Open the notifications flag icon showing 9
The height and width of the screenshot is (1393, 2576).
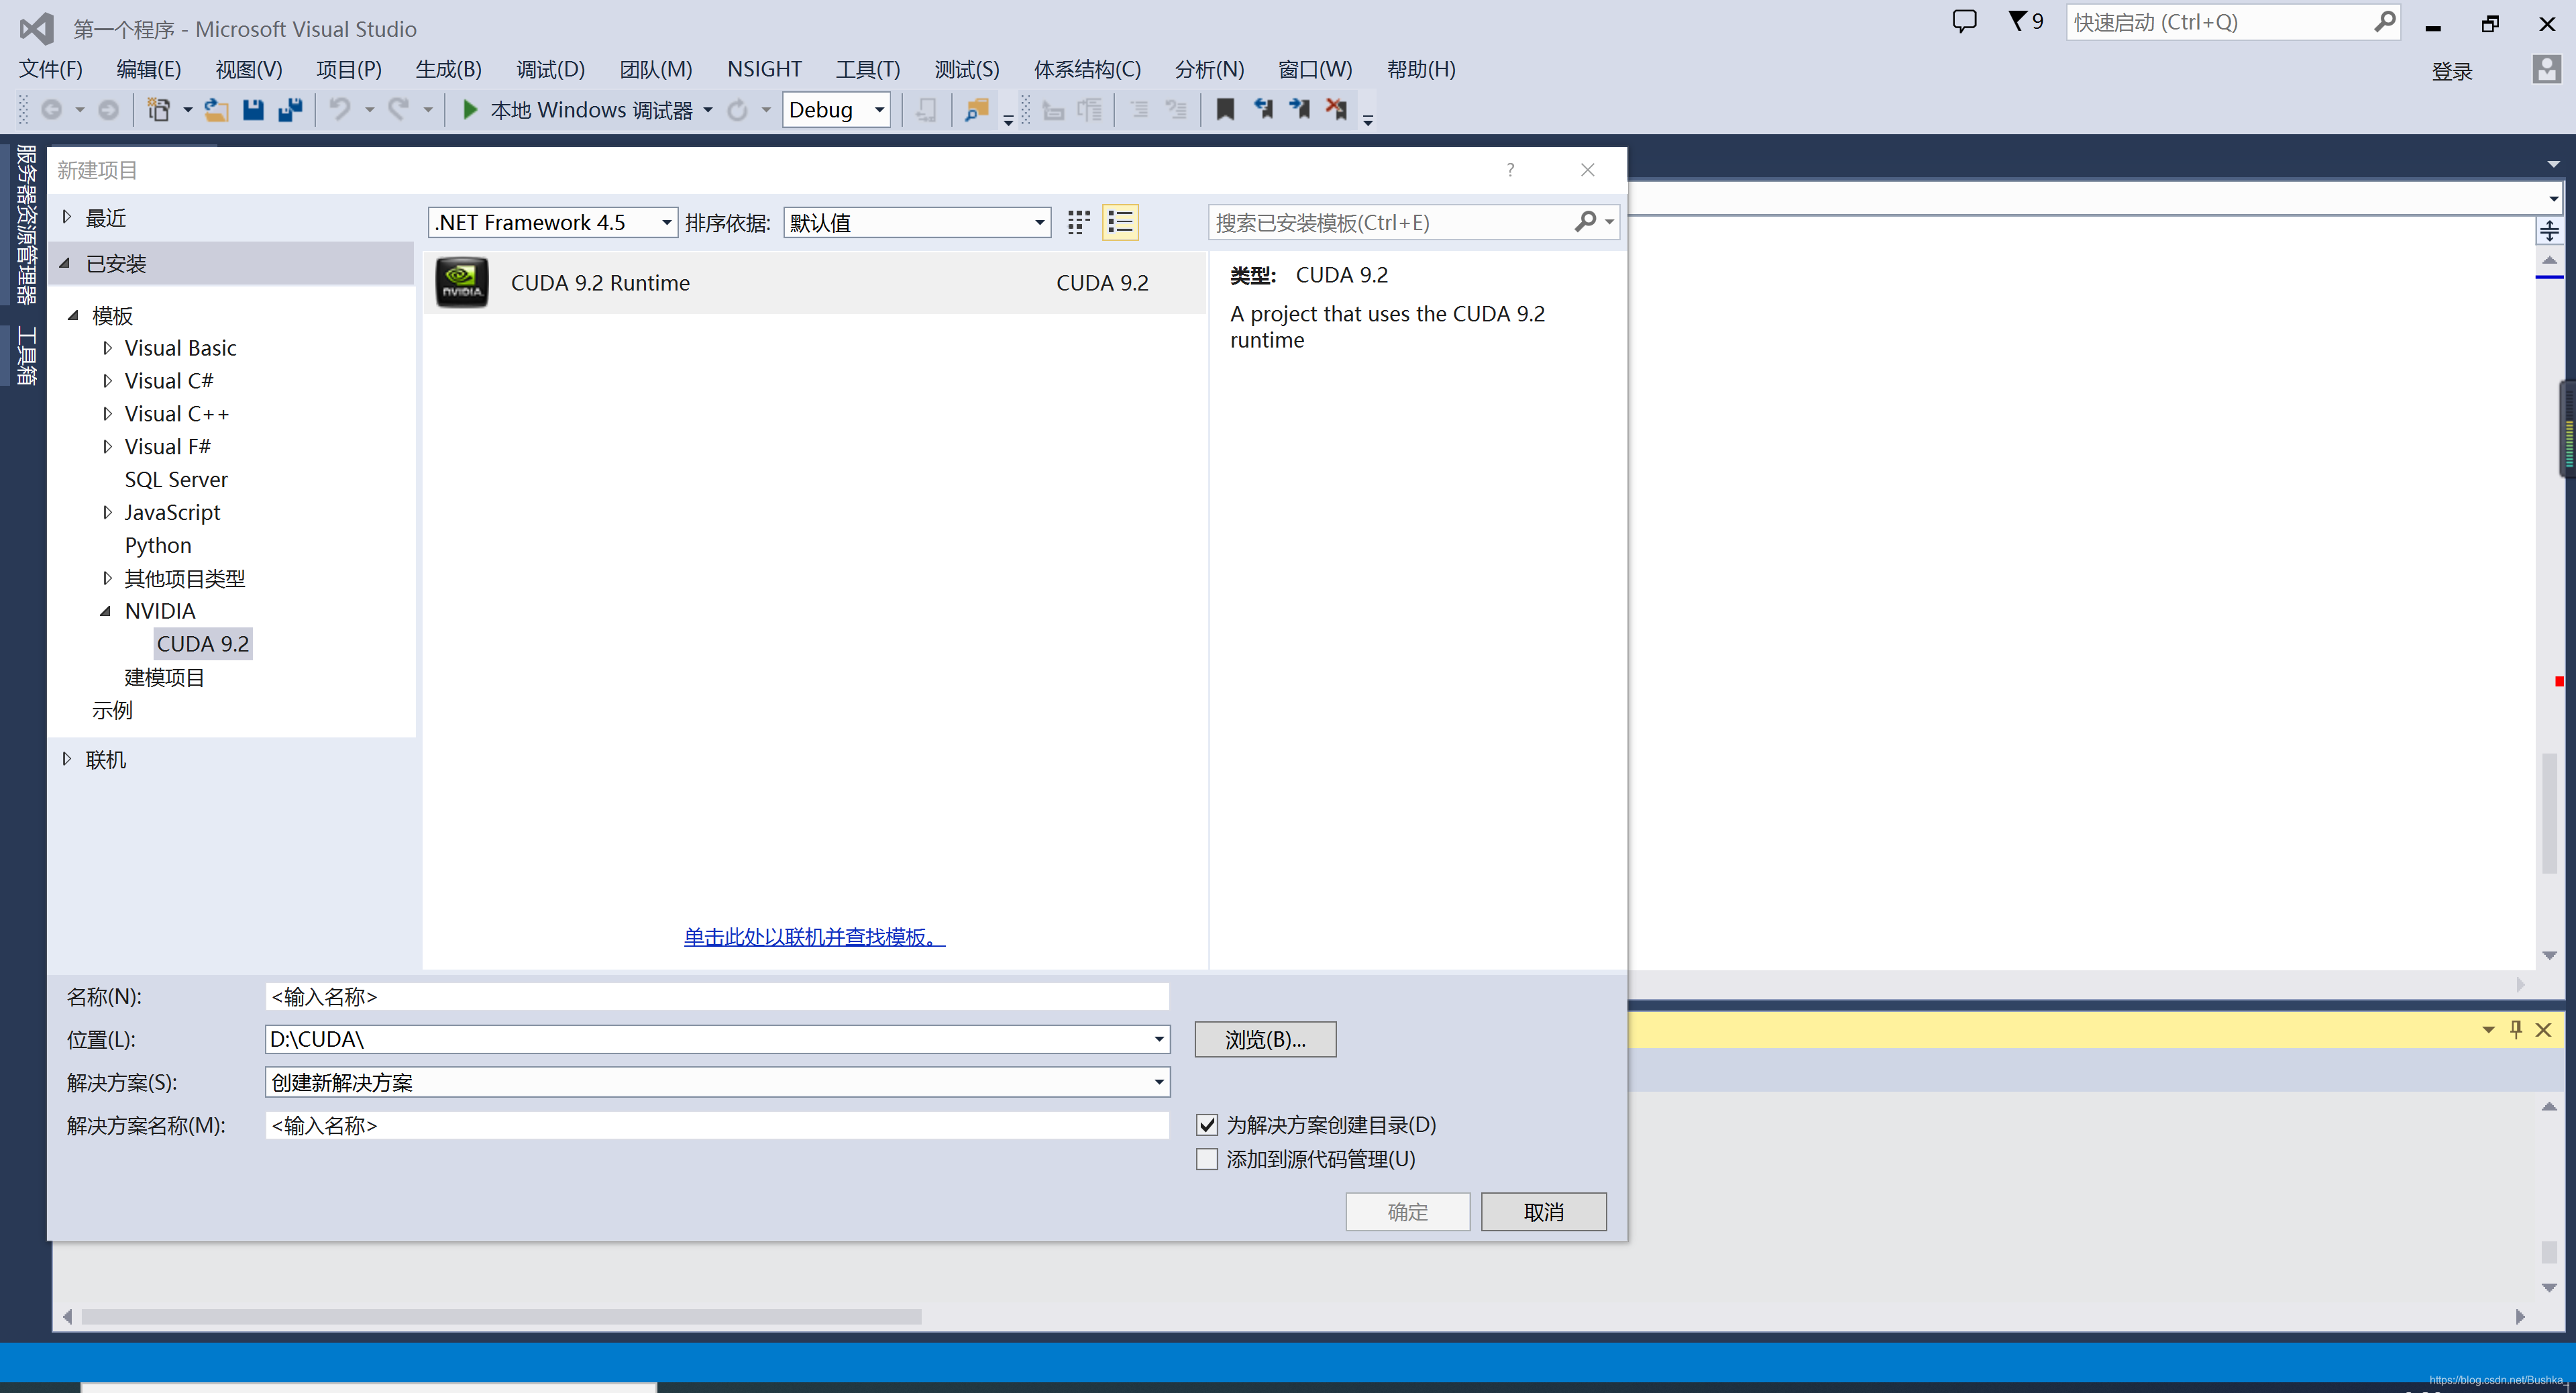(x=2026, y=21)
